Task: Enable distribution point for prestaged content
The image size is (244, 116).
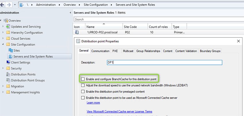Action: click(83, 91)
